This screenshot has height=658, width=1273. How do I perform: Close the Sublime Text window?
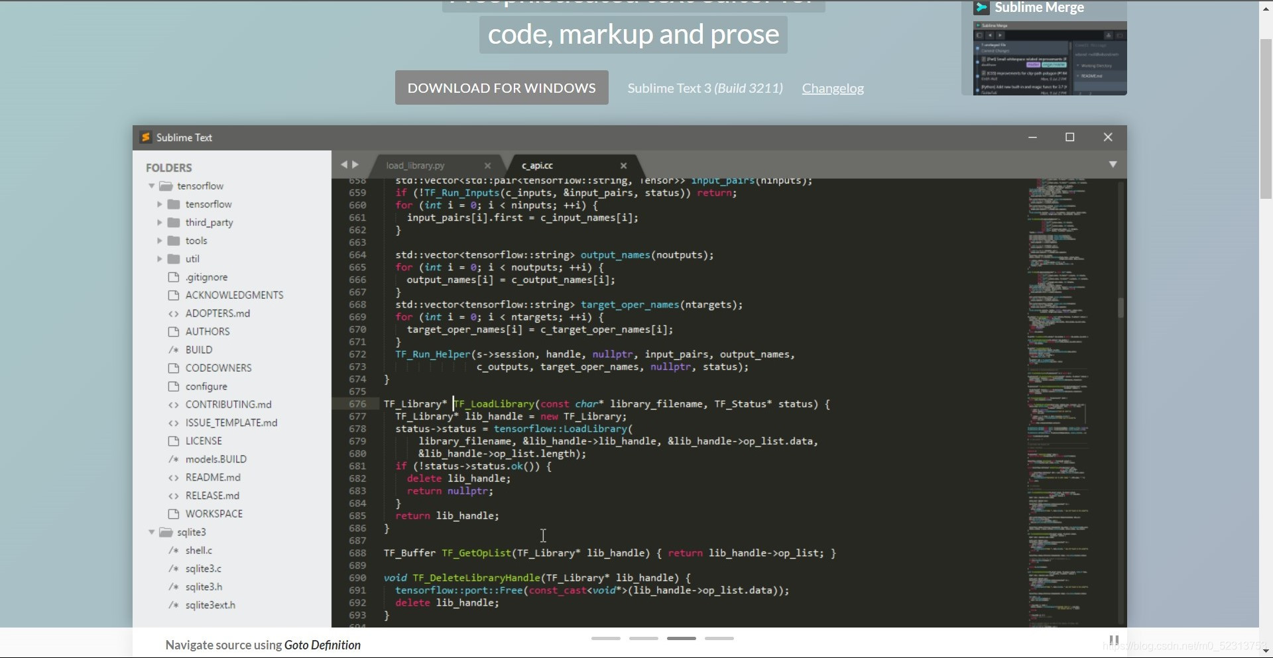click(x=1108, y=137)
